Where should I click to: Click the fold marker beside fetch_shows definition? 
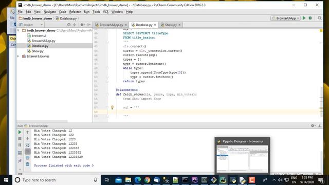coord(108,95)
